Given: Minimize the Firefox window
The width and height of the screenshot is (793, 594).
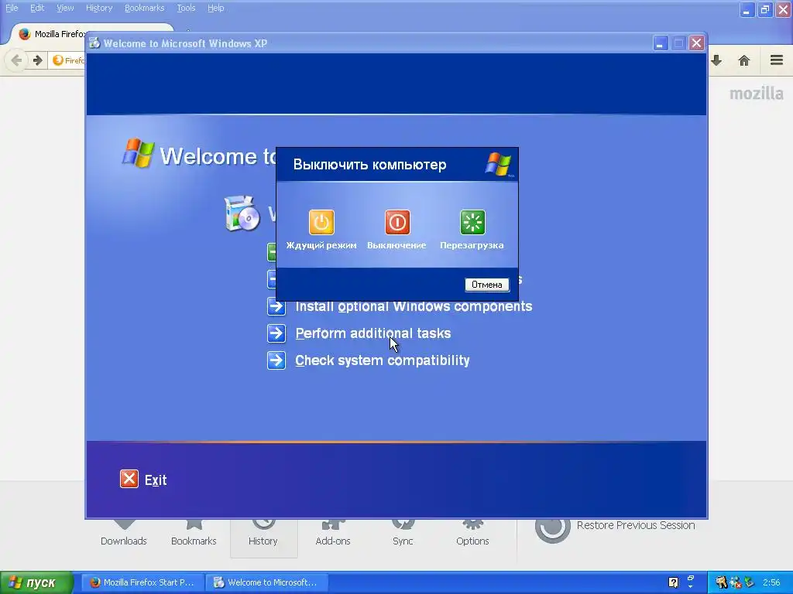Looking at the screenshot, I should coord(747,9).
